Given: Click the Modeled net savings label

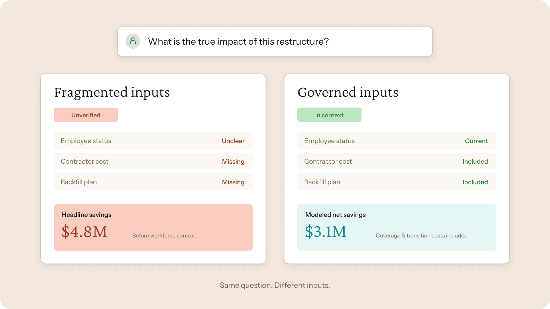Looking at the screenshot, I should (335, 215).
